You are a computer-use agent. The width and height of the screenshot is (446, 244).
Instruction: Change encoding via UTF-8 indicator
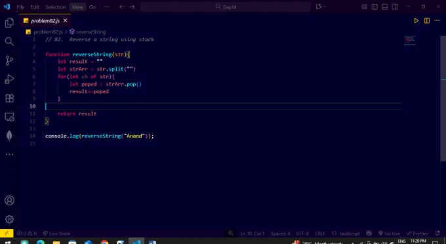coord(302,234)
